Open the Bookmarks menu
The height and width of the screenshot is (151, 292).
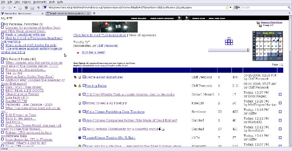coord(40,2)
